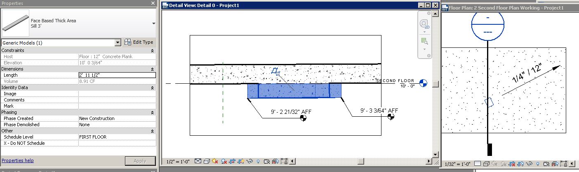
Task: Set Detail Level in Floor Plan bar
Action: pyautogui.click(x=478, y=164)
